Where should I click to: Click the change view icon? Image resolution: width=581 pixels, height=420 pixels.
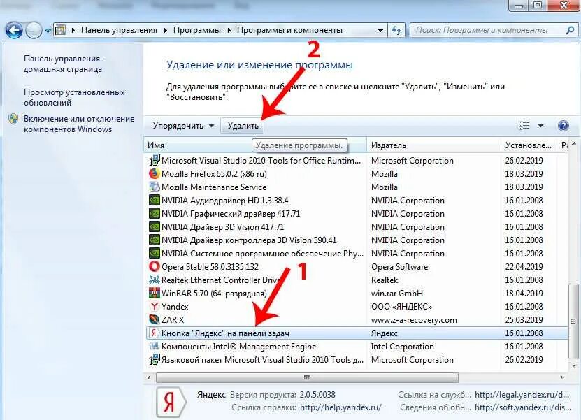524,126
